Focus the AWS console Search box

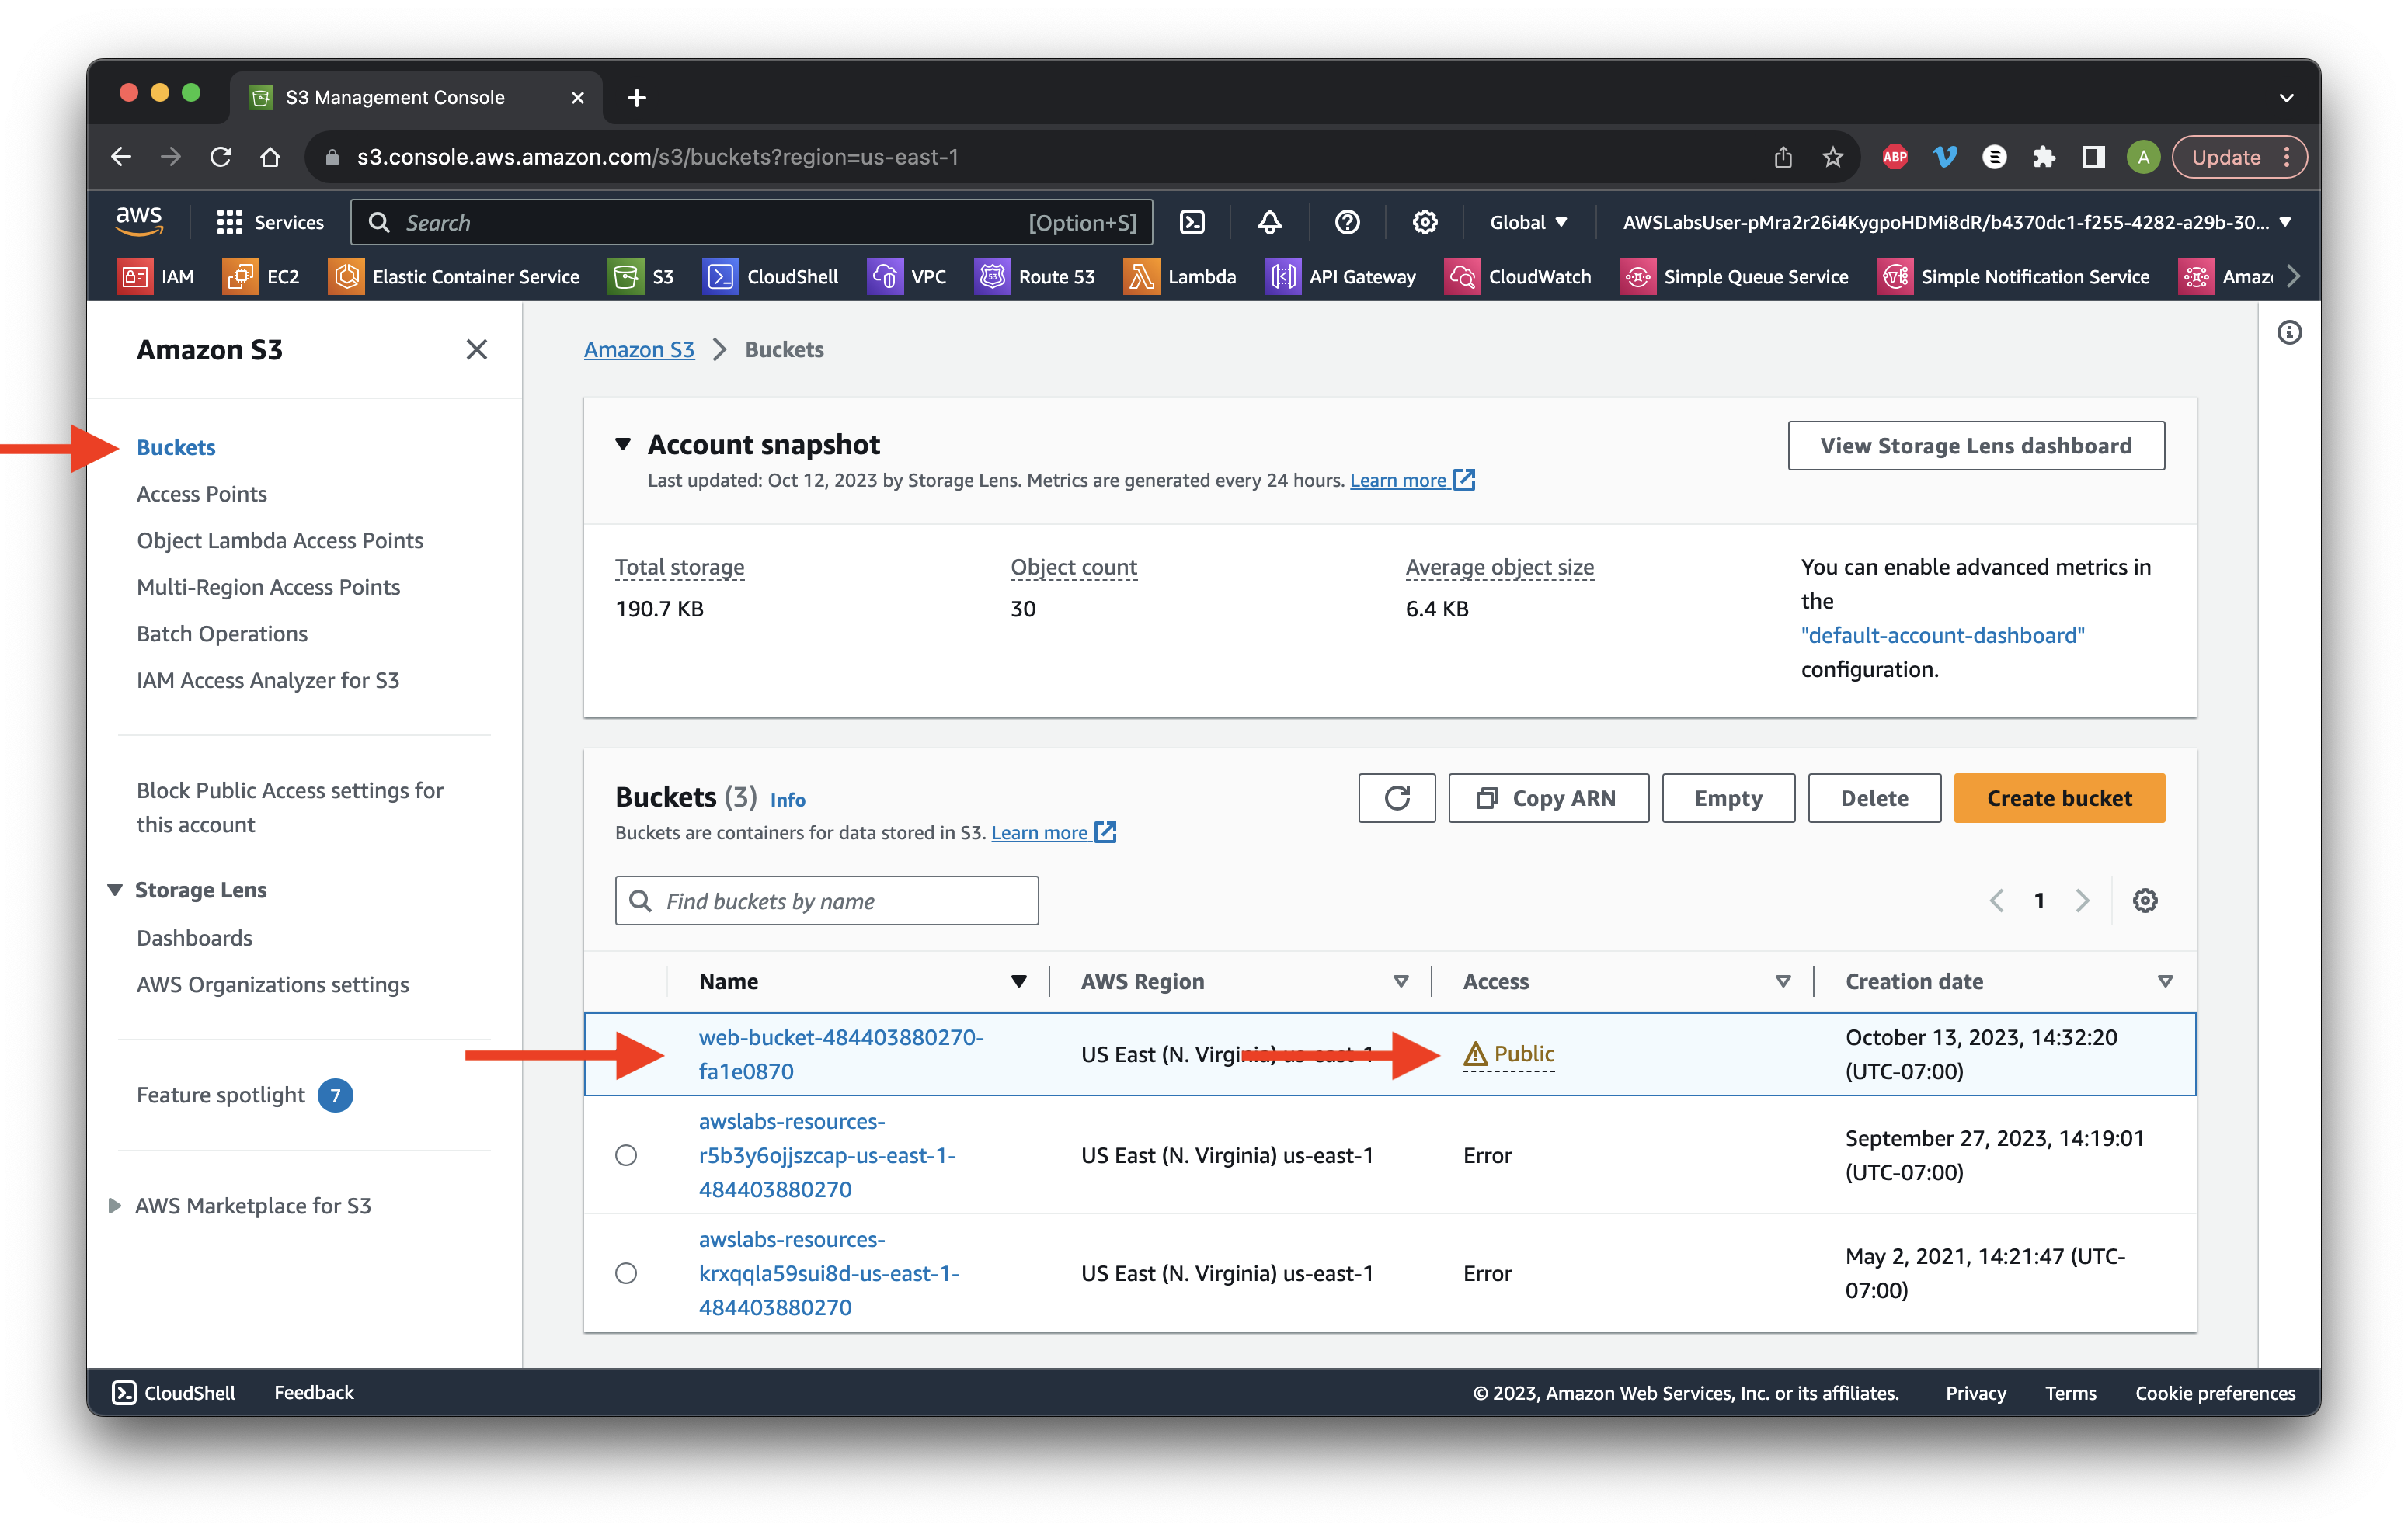pyautogui.click(x=751, y=222)
